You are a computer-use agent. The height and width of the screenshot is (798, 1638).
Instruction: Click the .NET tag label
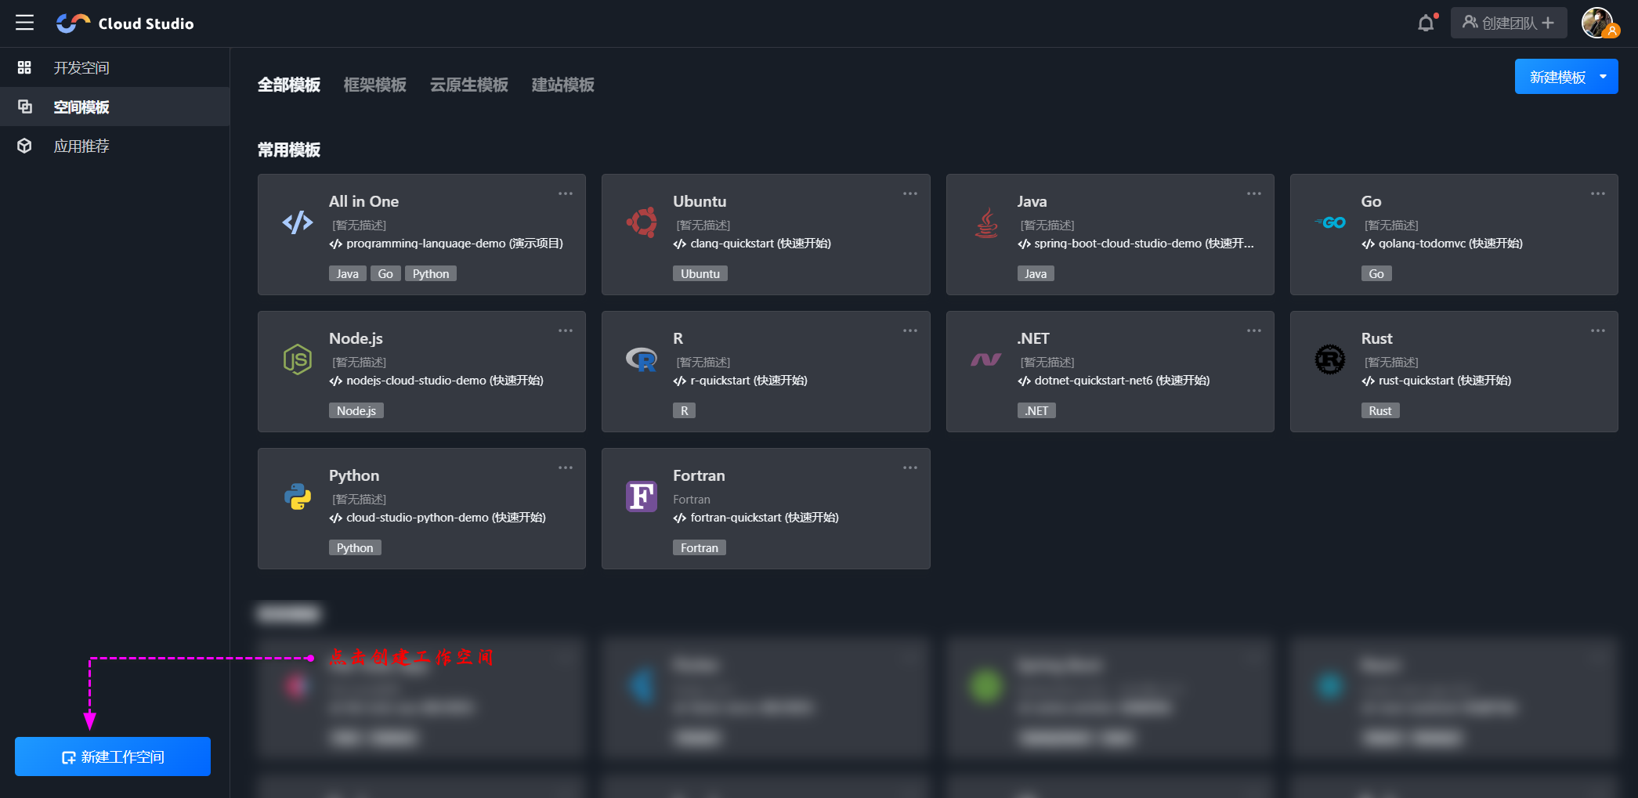pos(1036,410)
